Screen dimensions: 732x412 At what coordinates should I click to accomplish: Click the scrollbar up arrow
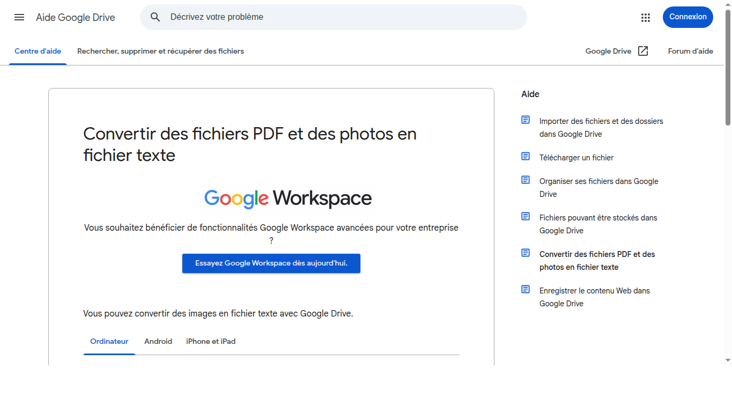728,4
